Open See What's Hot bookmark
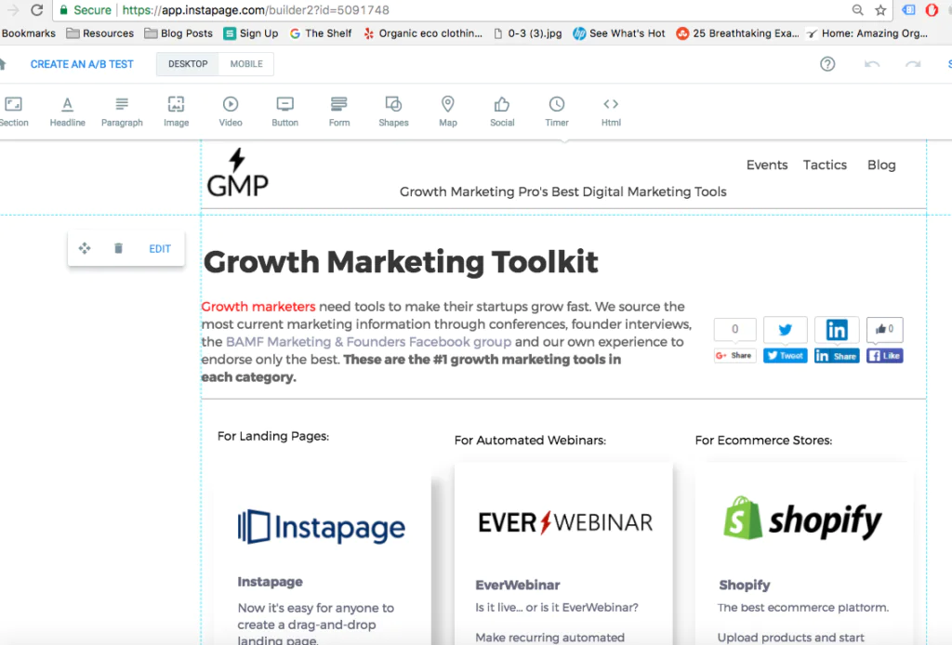This screenshot has height=645, width=952. click(x=618, y=33)
